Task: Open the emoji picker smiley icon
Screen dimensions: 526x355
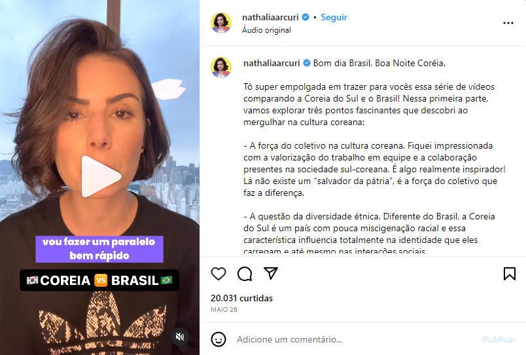Action: point(219,339)
